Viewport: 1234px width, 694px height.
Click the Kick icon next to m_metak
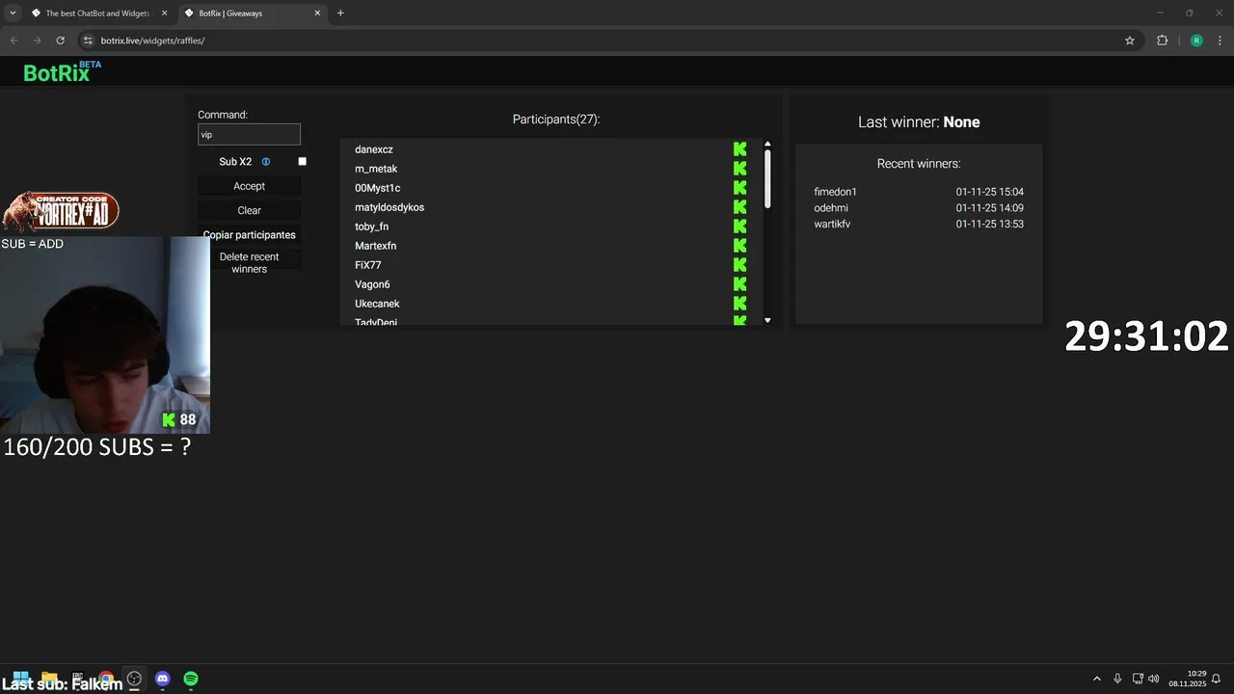coord(739,169)
